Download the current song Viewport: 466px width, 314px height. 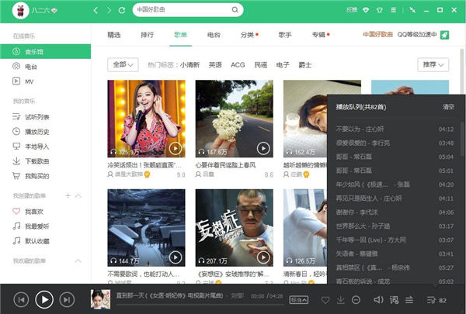click(x=341, y=300)
